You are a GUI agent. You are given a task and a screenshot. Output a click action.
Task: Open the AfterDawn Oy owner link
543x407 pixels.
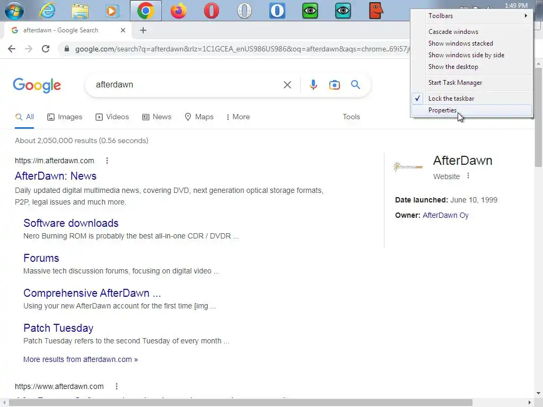[x=445, y=215]
